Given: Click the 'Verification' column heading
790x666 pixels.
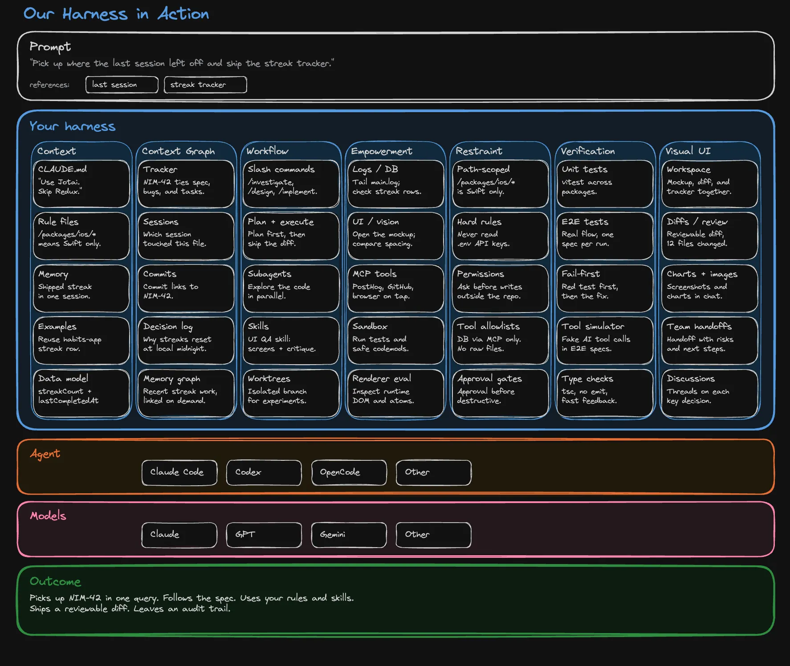Looking at the screenshot, I should (x=587, y=151).
